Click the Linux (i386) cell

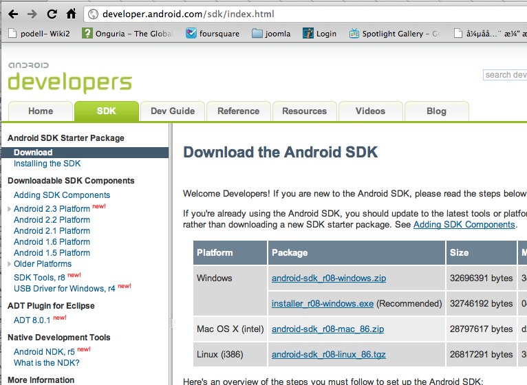230,355
